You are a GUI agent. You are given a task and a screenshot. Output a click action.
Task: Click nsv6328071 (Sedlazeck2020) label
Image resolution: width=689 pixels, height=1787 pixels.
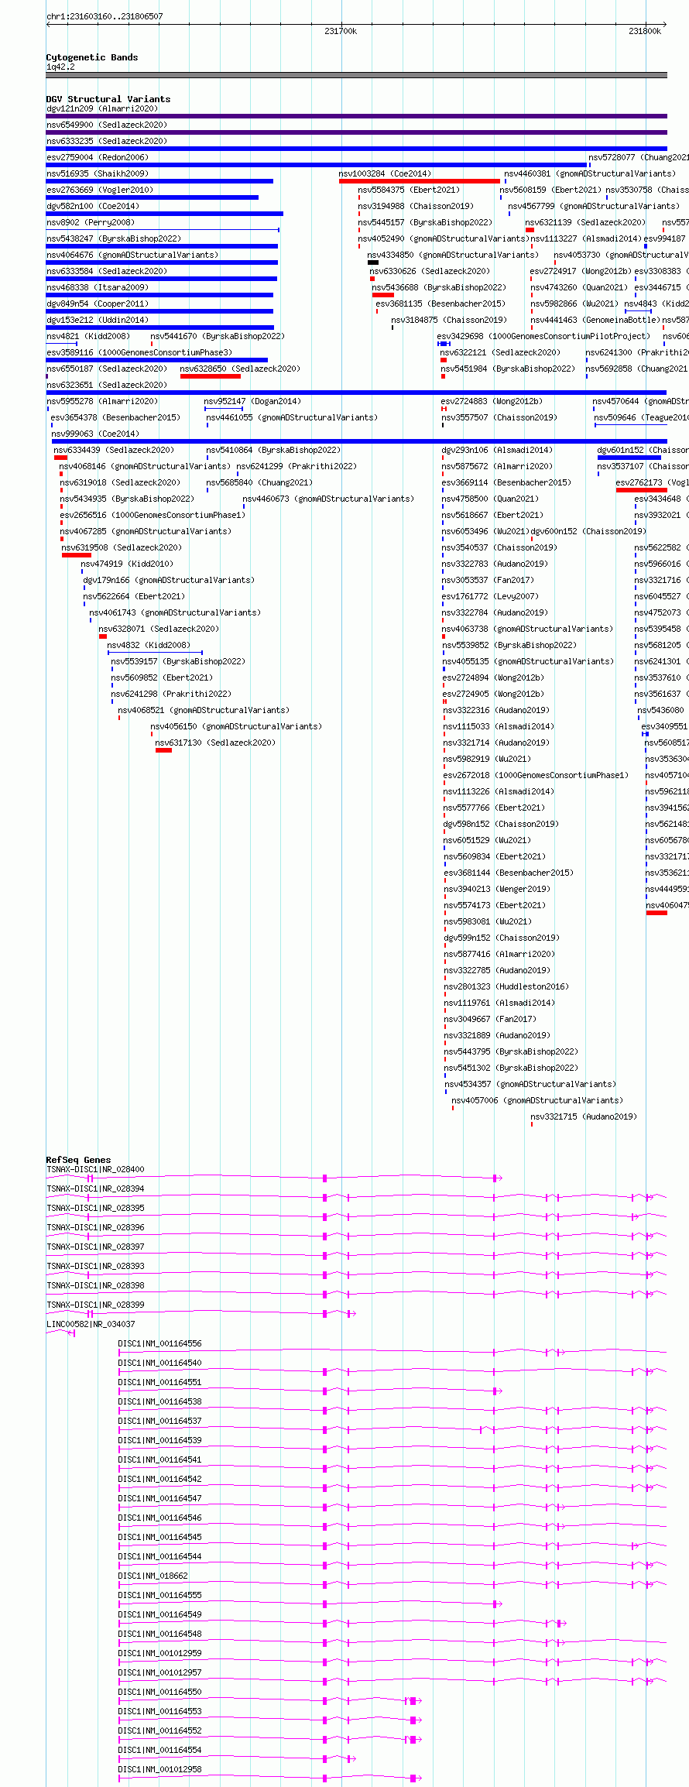pyautogui.click(x=159, y=629)
